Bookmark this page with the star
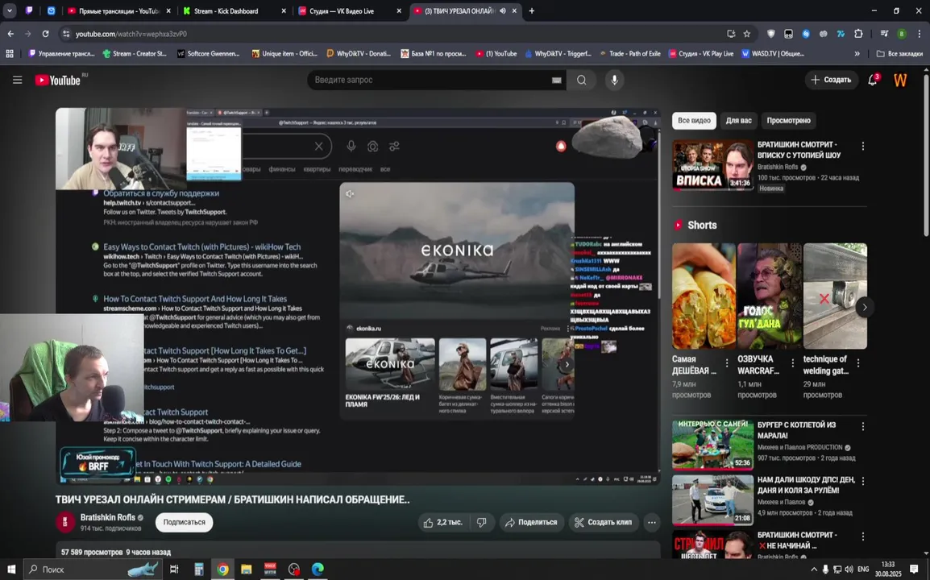This screenshot has height=580, width=930. 747,34
